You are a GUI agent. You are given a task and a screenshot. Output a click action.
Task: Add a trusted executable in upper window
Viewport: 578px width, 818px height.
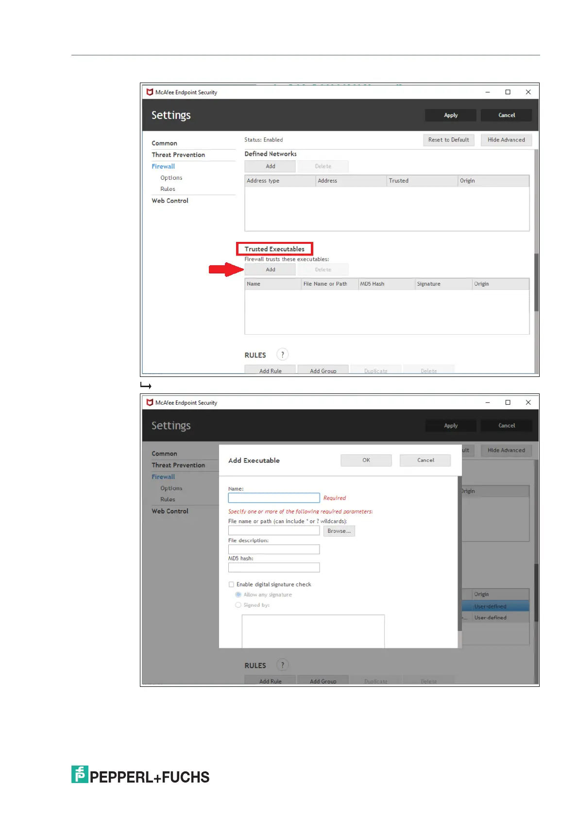click(x=270, y=270)
